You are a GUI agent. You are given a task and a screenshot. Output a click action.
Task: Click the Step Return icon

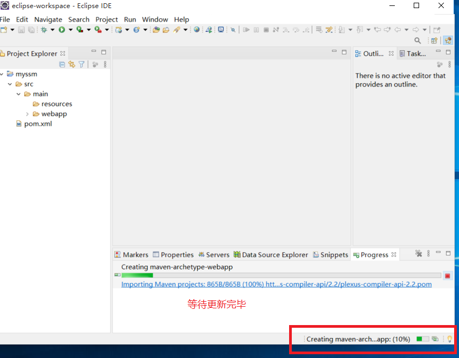306,30
